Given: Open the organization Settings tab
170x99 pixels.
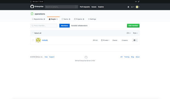Looking at the screenshot, I should [92, 19].
